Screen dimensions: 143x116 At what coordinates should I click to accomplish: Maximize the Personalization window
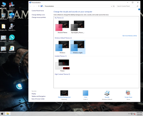(x=132, y=3)
